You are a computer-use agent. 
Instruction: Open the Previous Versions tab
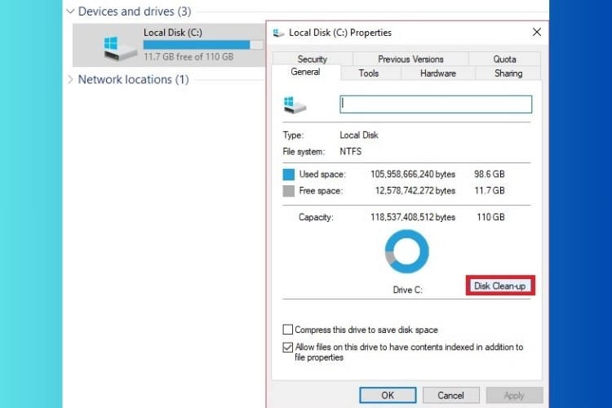(x=410, y=59)
